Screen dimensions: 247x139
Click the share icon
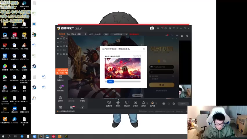tap(187, 36)
